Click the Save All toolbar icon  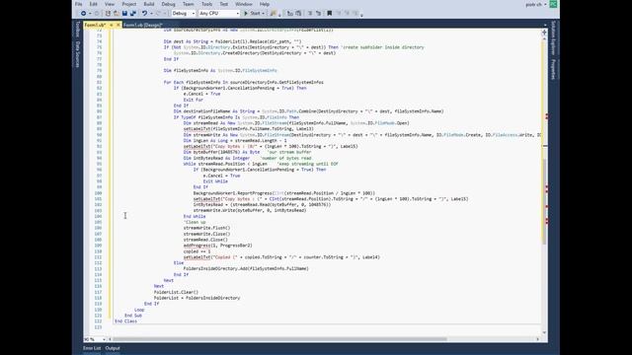pyautogui.click(x=133, y=13)
